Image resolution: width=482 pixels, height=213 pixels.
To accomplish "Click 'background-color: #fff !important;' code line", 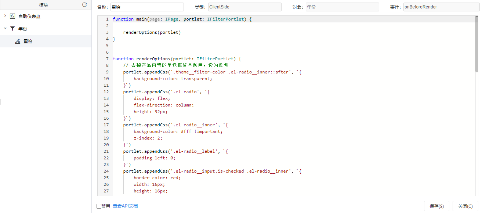I will point(178,131).
